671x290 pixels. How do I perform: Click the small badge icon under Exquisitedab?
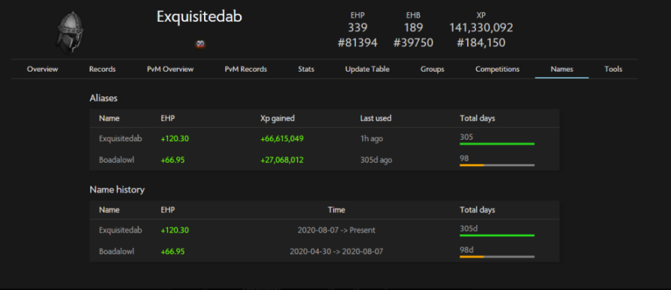click(x=200, y=43)
